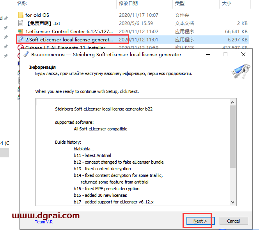Screen dimensions: 259x230
Task: Click the 'b16 - added 30 new licenses' line
Action: coord(100,195)
